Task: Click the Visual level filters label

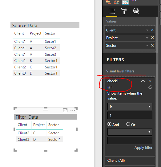Action: (120, 71)
